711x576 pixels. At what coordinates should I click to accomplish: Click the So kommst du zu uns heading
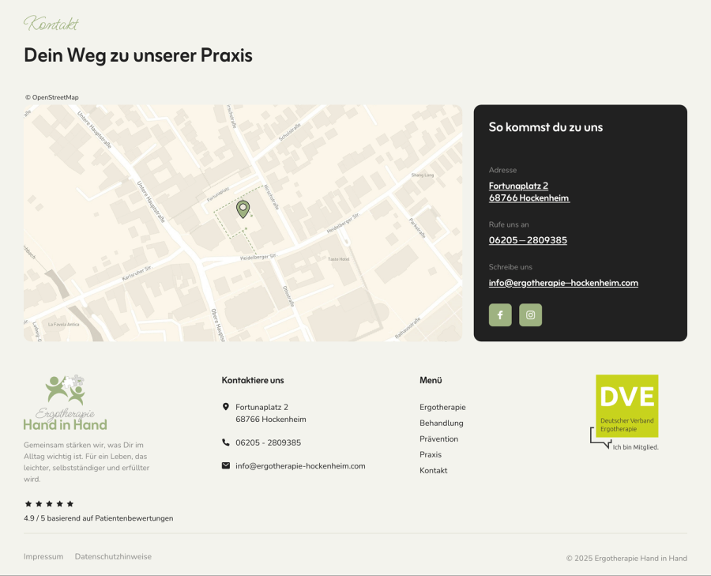pos(545,127)
